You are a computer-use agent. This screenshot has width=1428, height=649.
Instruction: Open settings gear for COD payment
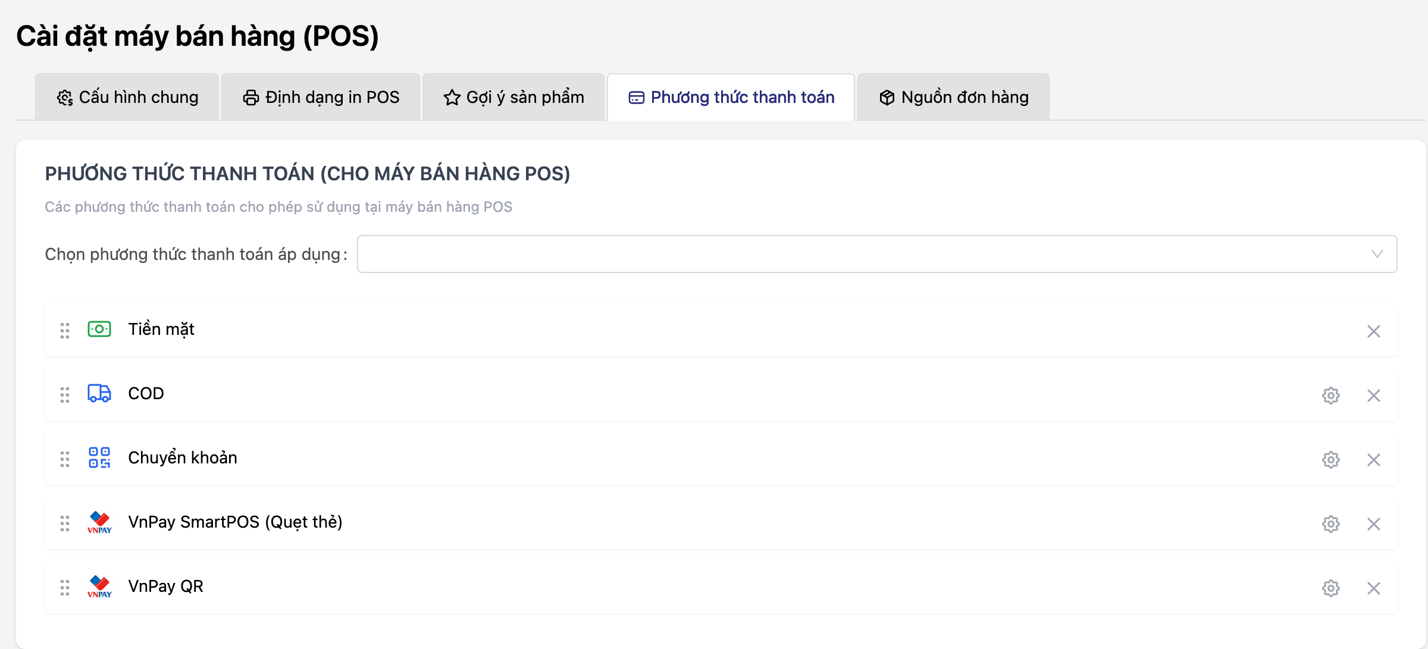click(x=1330, y=396)
